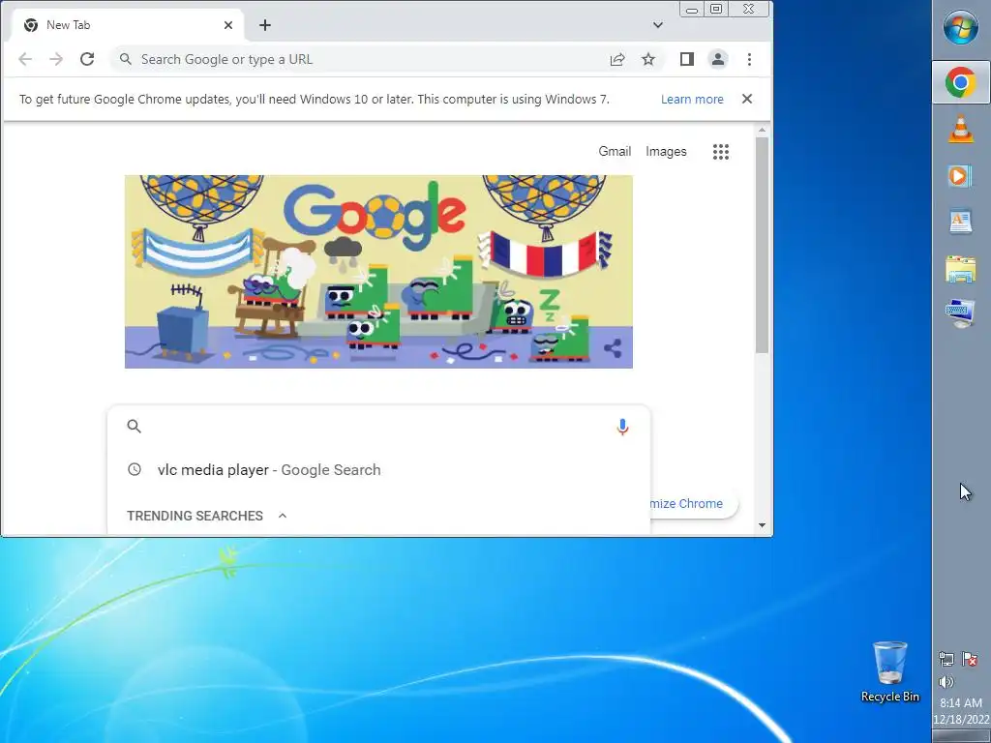Open the Chrome three-dot menu
The height and width of the screenshot is (743, 991).
(x=750, y=59)
